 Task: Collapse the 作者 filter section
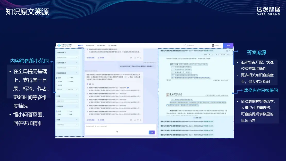click(x=77, y=96)
